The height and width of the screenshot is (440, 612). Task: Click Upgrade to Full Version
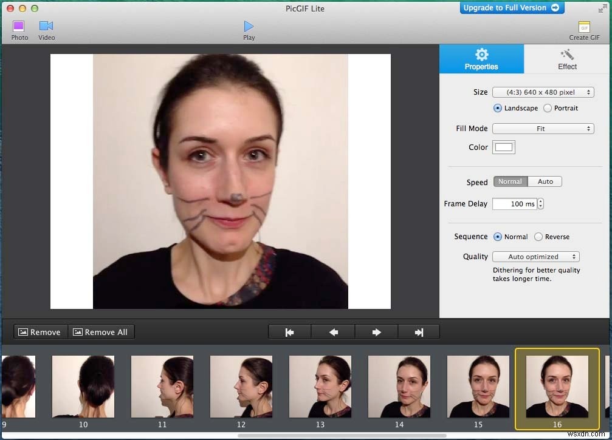coord(511,8)
